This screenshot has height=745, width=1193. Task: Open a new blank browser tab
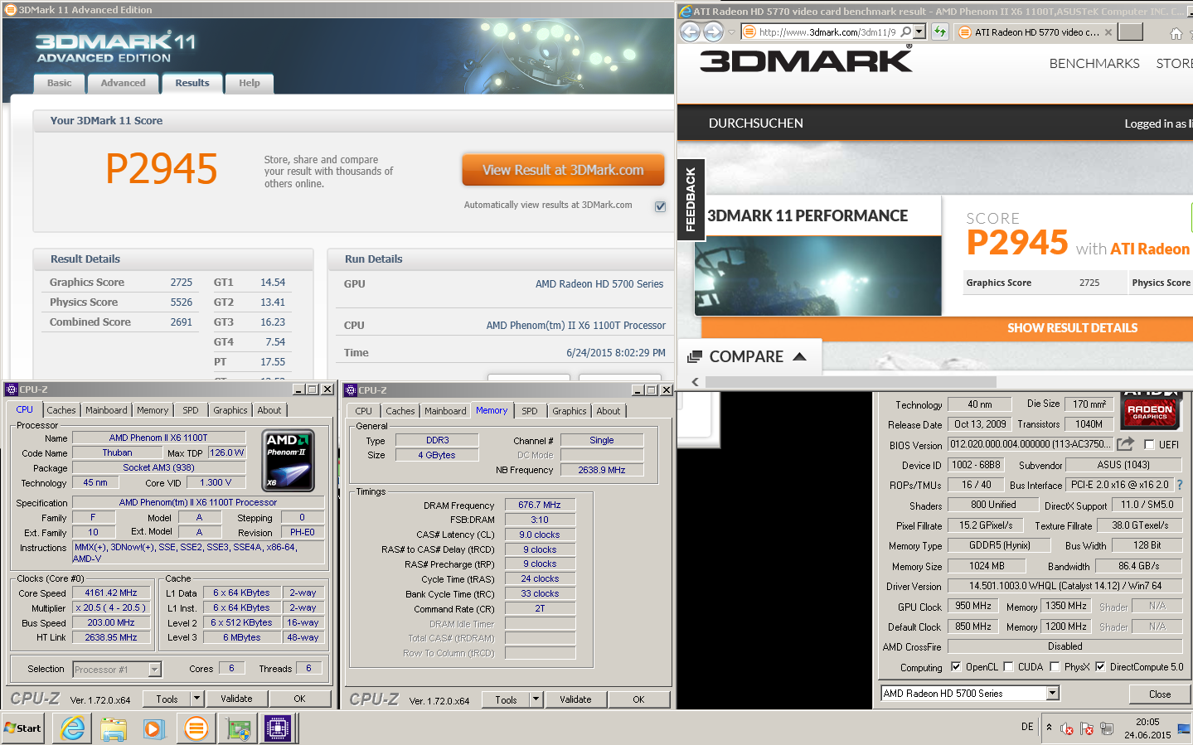[1130, 31]
